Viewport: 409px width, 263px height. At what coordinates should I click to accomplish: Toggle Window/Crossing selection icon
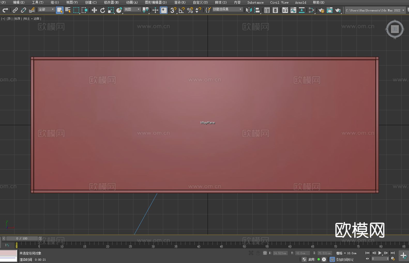click(85, 10)
